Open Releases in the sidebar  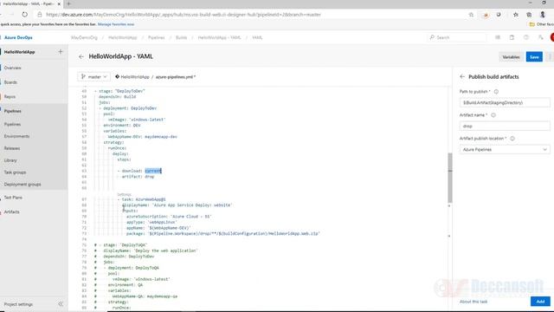(x=12, y=148)
